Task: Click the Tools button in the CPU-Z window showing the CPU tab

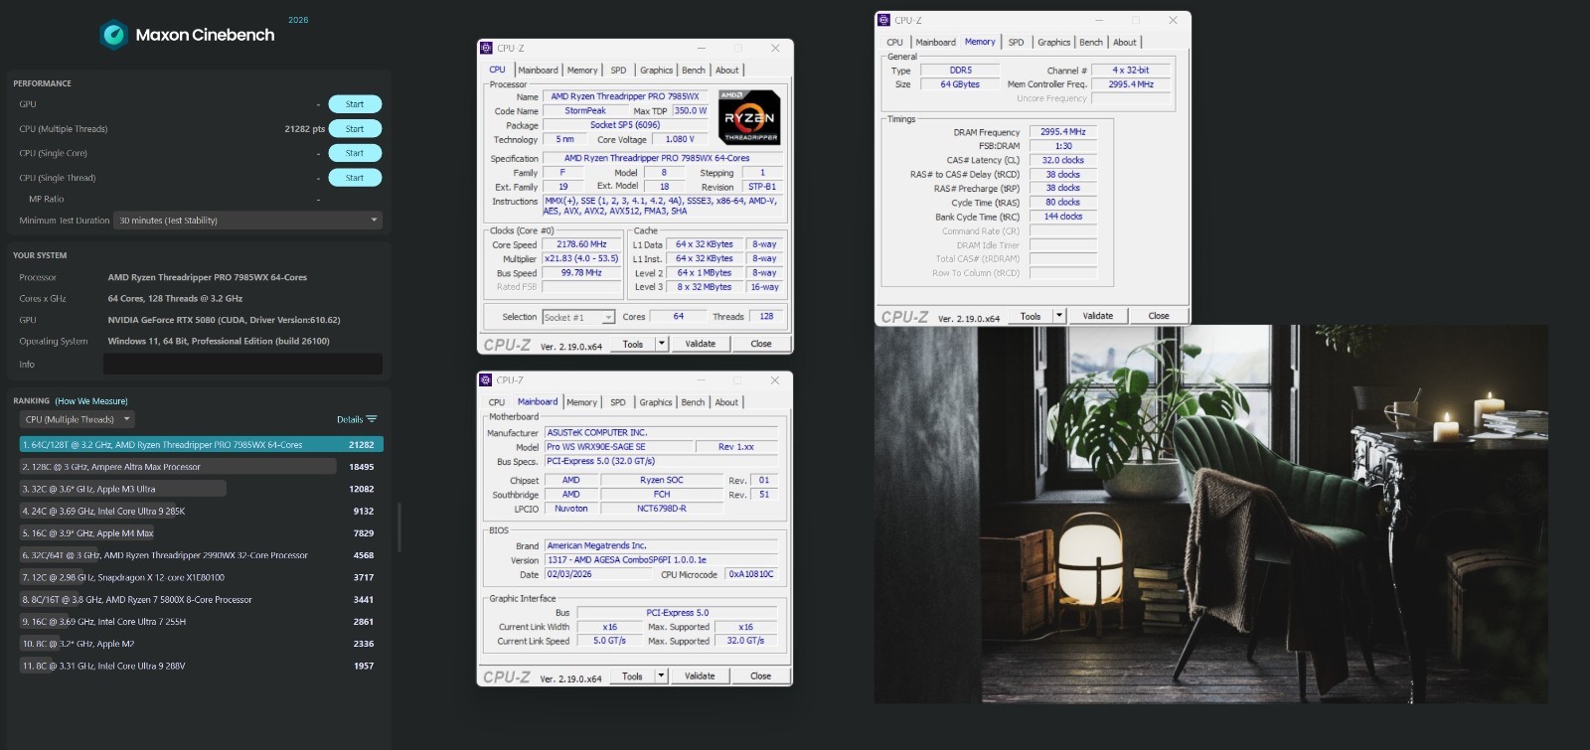Action: click(633, 344)
